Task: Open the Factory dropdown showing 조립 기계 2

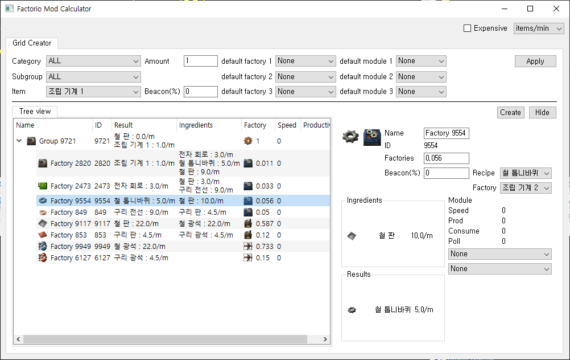Action: coord(526,188)
